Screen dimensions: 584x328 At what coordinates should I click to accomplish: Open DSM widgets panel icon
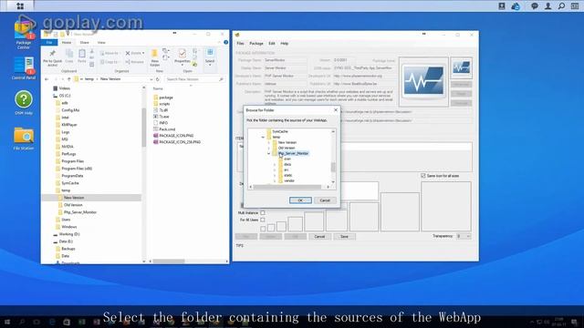tap(575, 6)
